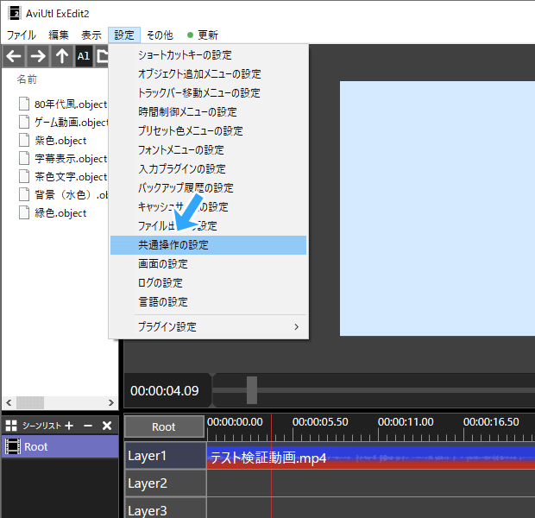Click the 名前 column header
The height and width of the screenshot is (518, 535).
tap(27, 79)
